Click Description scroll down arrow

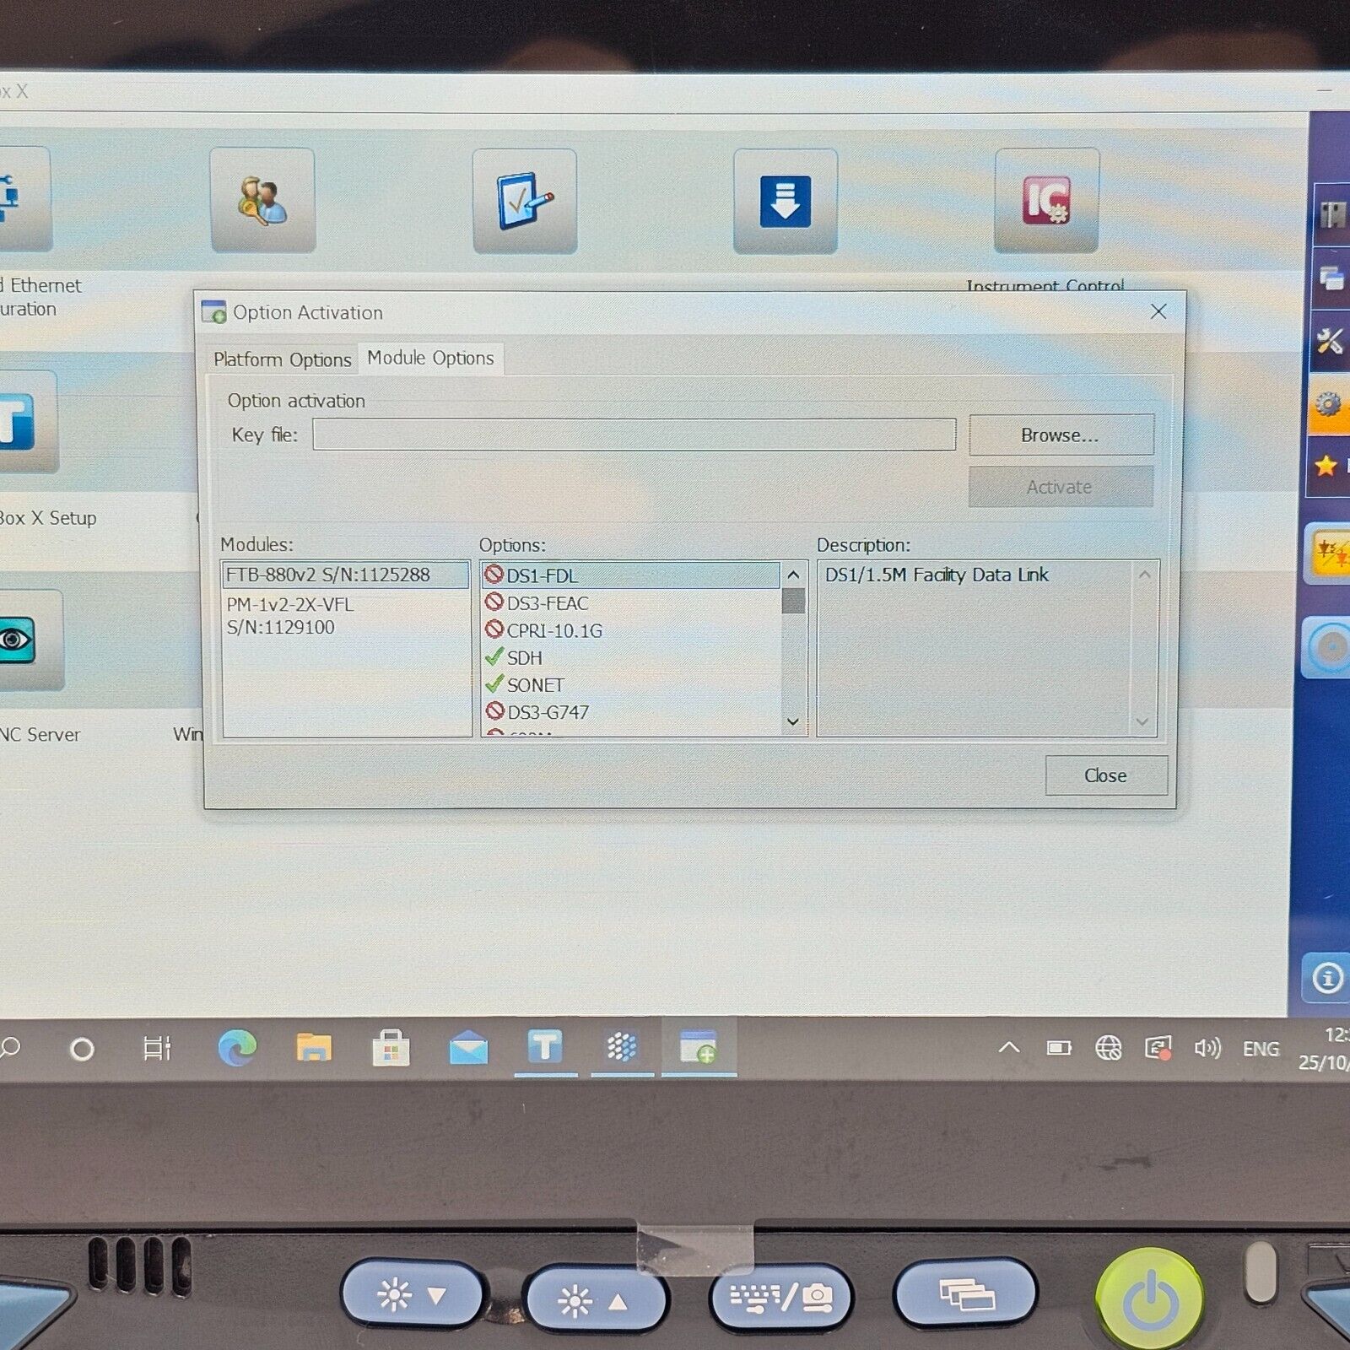pyautogui.click(x=1142, y=721)
